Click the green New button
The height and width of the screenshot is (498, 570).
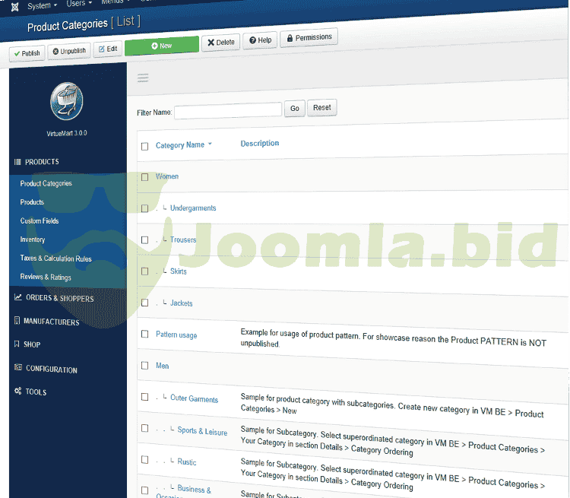pyautogui.click(x=161, y=46)
